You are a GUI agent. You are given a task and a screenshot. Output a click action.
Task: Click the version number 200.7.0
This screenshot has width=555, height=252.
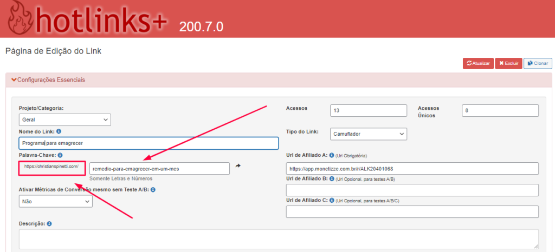(x=201, y=27)
